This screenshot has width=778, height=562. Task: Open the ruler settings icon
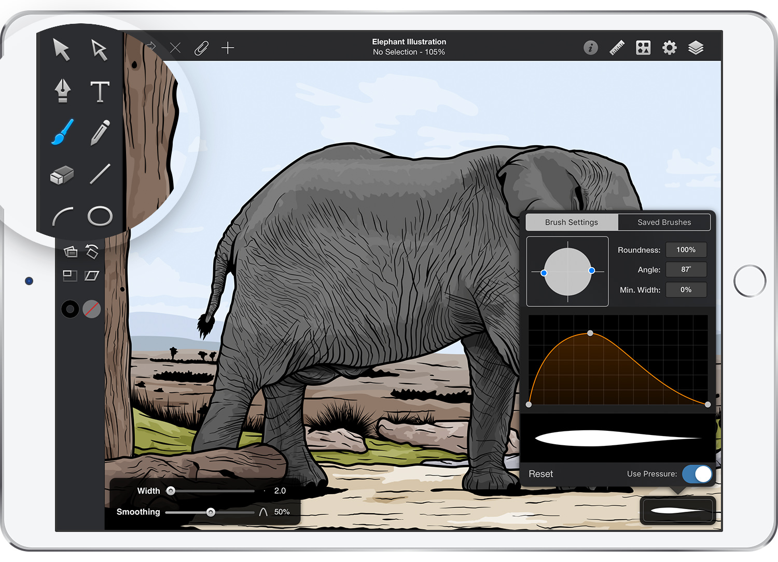617,48
